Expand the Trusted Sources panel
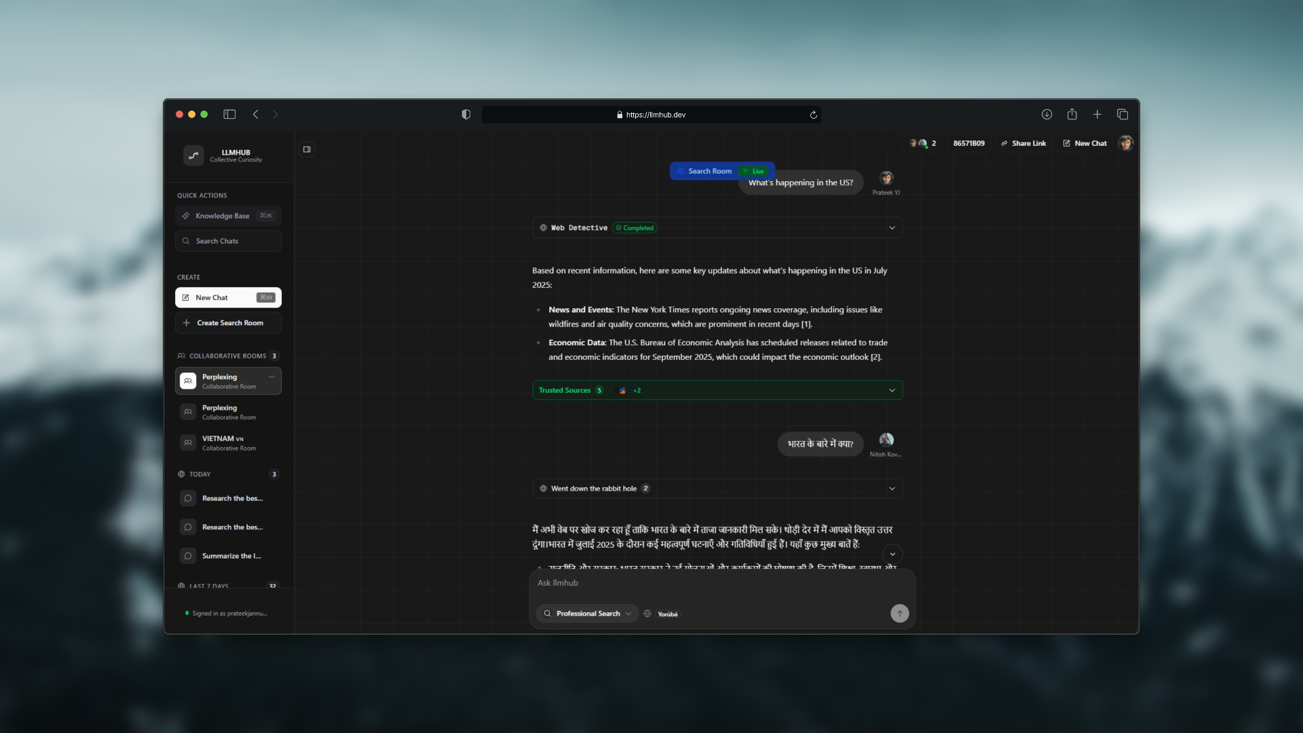Image resolution: width=1303 pixels, height=733 pixels. pyautogui.click(x=892, y=390)
